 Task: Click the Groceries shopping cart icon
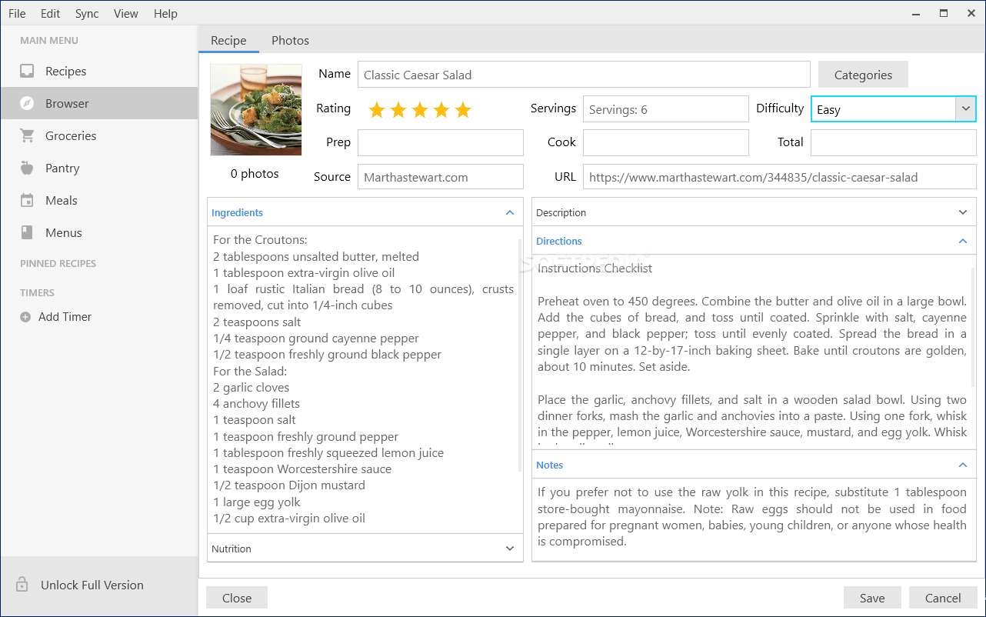pyautogui.click(x=27, y=135)
